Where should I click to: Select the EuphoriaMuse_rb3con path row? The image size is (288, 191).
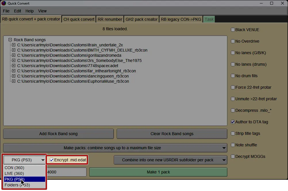(73, 81)
